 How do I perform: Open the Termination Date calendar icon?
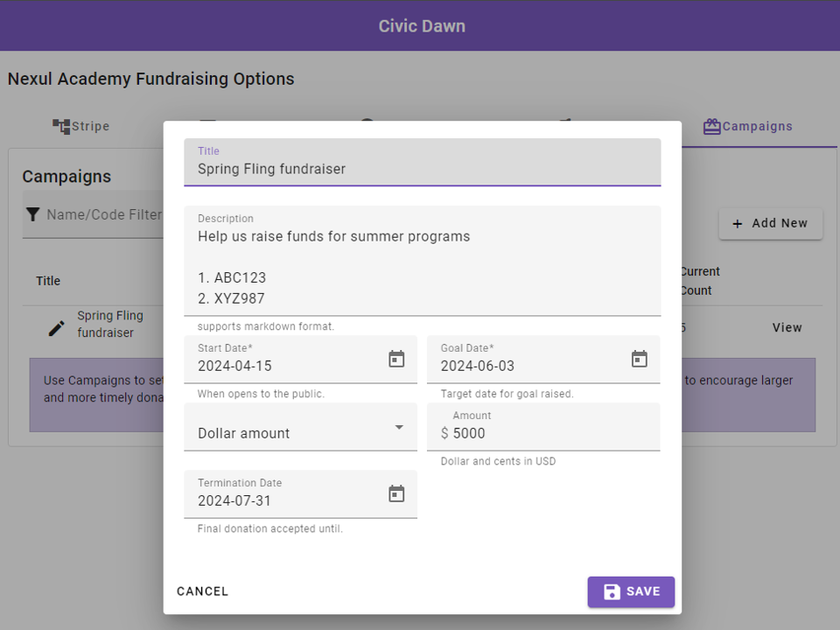(396, 493)
